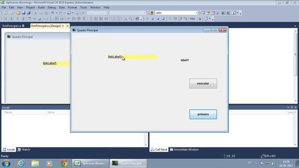
Task: Switch to the Aplicacao taskbar button
Action: (91, 163)
